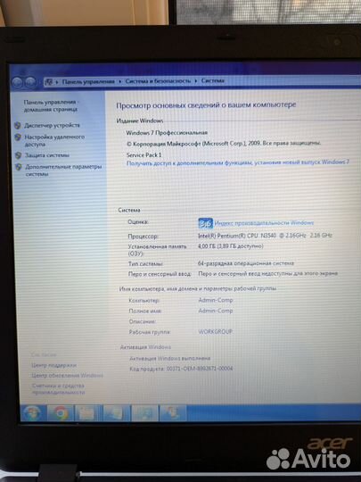Click the Control Panel System taskbar icon
The image size is (361, 482).
pyautogui.click(x=173, y=412)
